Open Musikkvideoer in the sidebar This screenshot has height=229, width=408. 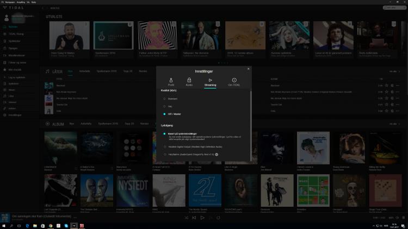(x=14, y=55)
